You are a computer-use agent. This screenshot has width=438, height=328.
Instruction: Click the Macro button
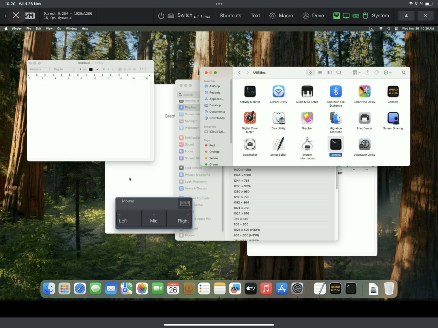coord(281,16)
